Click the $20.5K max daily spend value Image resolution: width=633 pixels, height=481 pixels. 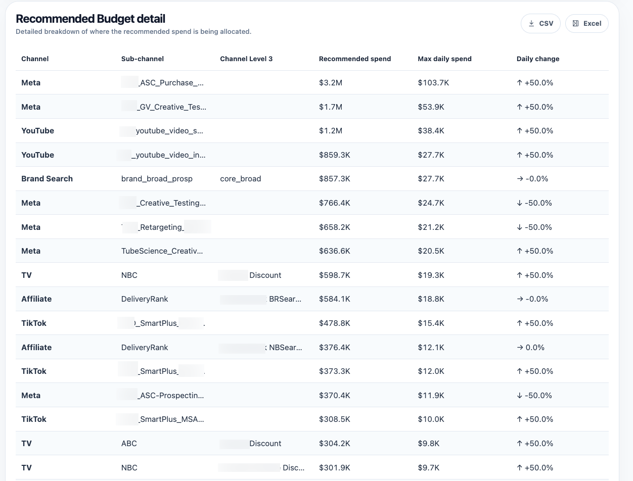[431, 251]
